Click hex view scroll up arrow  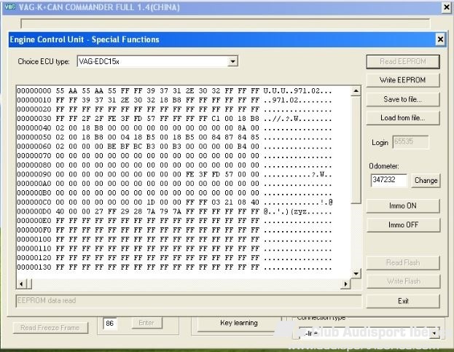[356, 91]
